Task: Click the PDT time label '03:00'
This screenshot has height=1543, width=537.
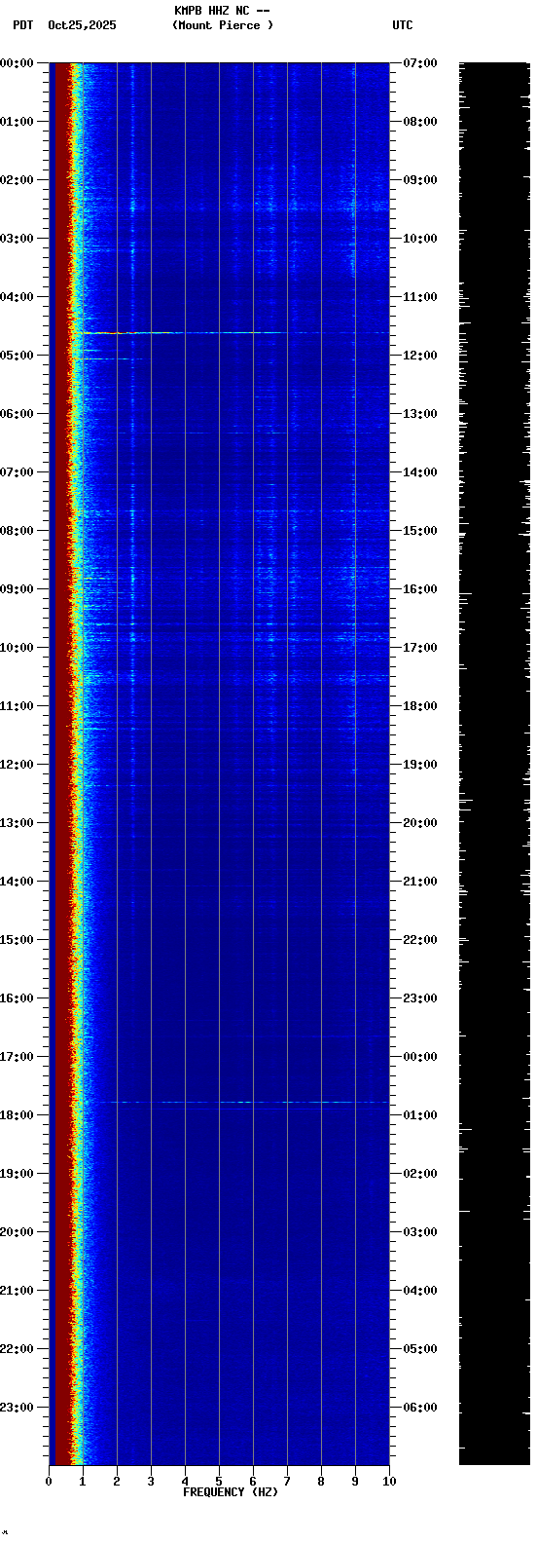Action: point(17,239)
